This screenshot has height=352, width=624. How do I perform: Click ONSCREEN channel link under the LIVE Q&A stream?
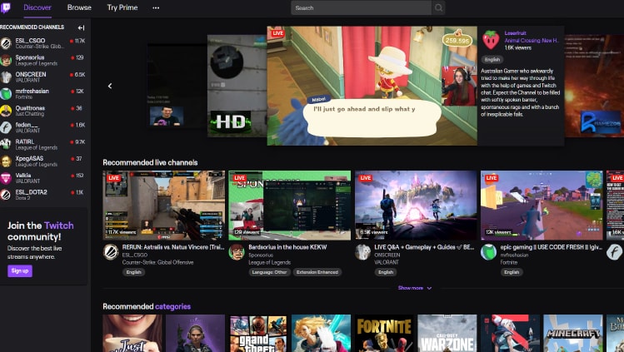pos(387,255)
